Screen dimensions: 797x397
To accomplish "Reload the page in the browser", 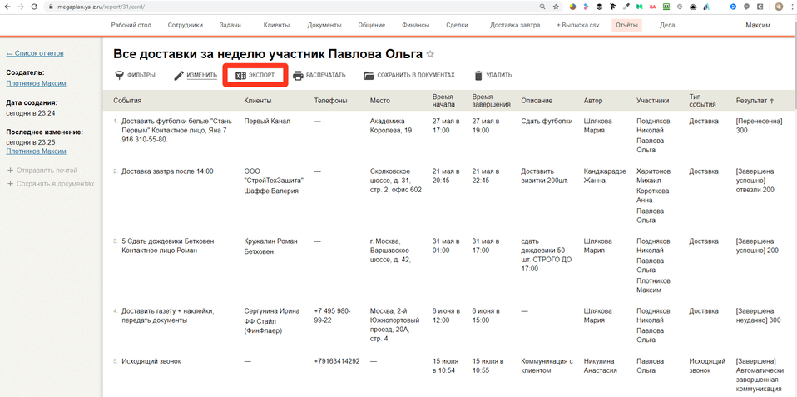I will 34,7.
